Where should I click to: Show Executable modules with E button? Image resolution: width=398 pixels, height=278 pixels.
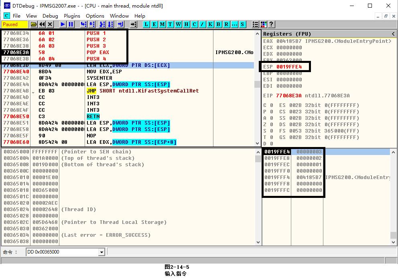click(x=154, y=24)
